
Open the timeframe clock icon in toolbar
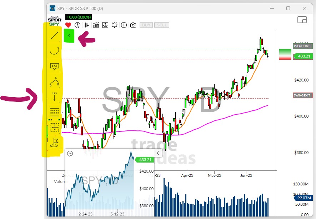click(77, 25)
